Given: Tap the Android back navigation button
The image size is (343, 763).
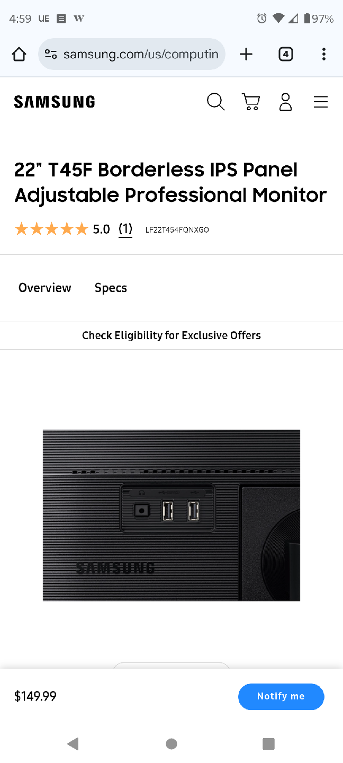Looking at the screenshot, I should pyautogui.click(x=73, y=744).
